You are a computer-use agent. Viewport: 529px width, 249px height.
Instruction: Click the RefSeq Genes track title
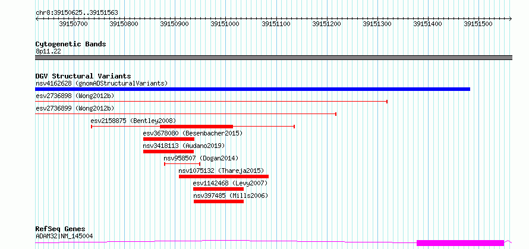[61, 229]
